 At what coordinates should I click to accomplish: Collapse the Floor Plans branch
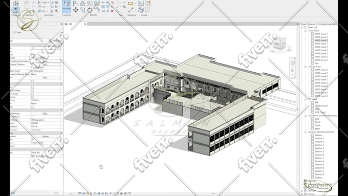pos(305,31)
